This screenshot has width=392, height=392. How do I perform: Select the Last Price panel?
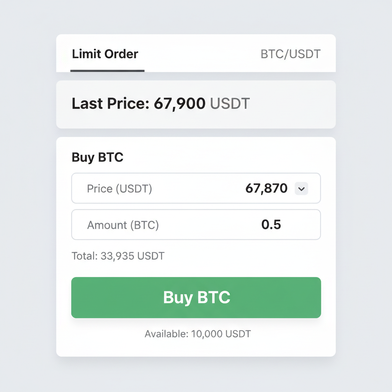tap(196, 103)
